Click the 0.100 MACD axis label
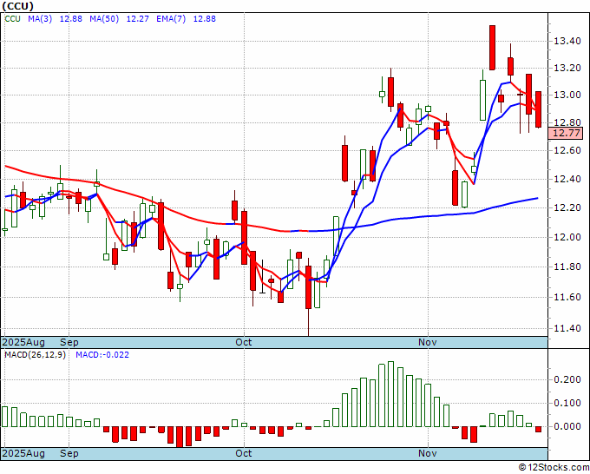Image resolution: width=590 pixels, height=474 pixels. click(x=567, y=403)
